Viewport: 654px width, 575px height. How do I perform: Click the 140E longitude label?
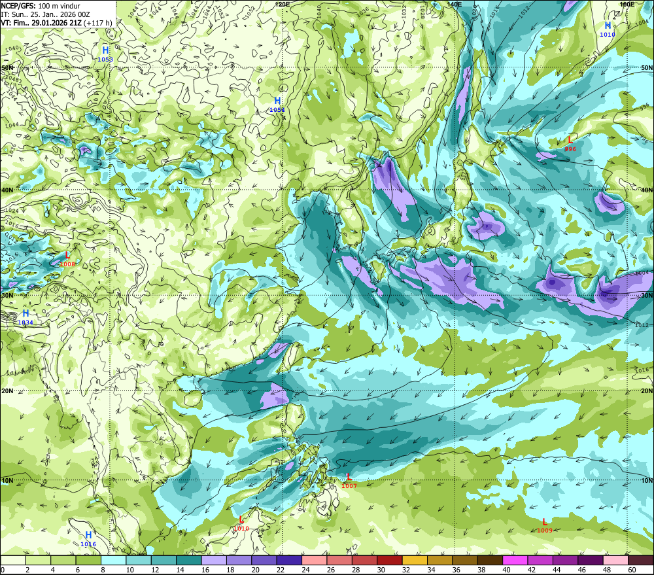[455, 4]
